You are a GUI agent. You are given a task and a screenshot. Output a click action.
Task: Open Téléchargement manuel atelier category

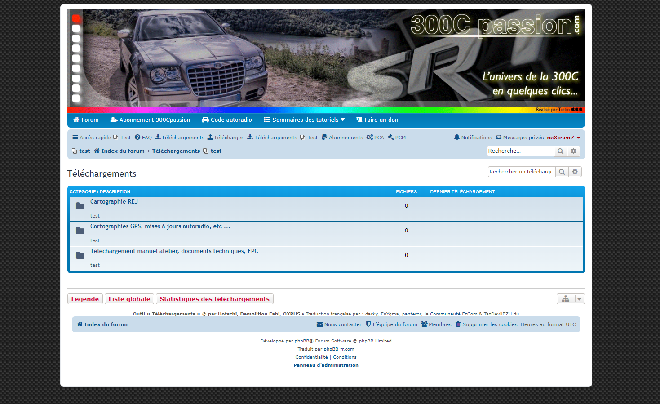[174, 251]
